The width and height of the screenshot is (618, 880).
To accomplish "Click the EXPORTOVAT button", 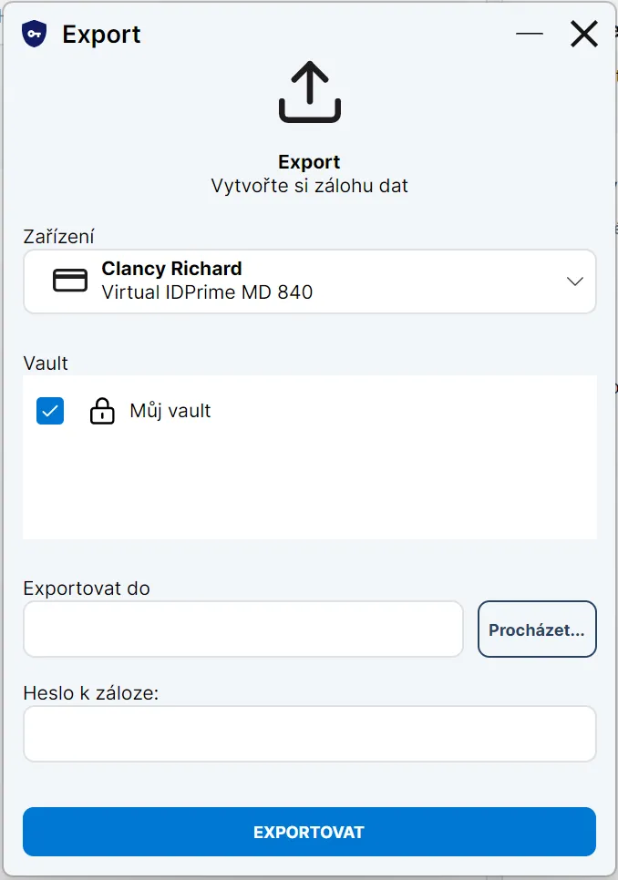I will pyautogui.click(x=309, y=832).
